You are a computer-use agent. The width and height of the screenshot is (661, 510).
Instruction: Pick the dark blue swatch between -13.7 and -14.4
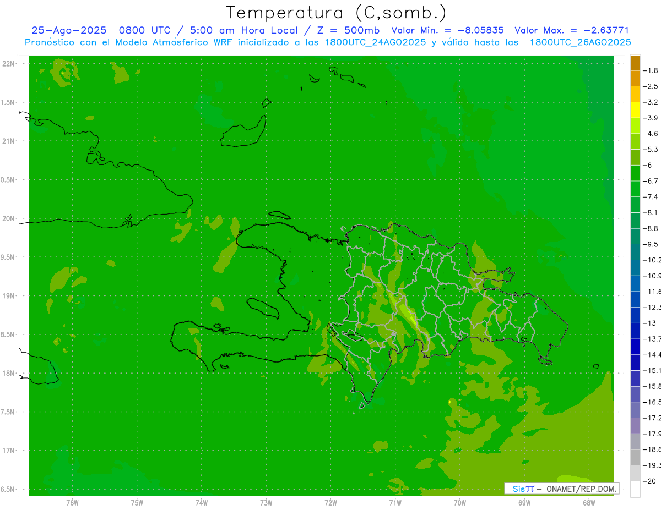(635, 347)
